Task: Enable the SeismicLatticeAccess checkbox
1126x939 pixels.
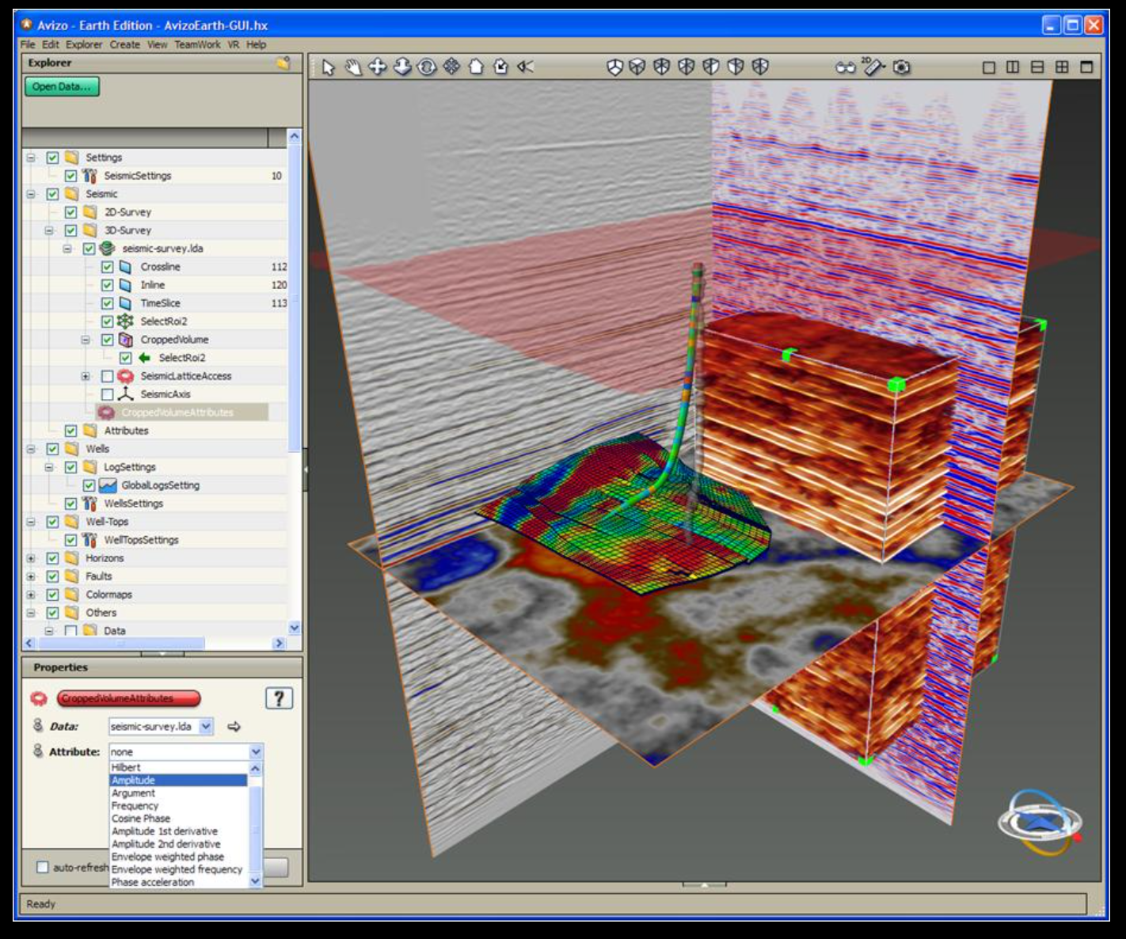Action: [x=108, y=376]
